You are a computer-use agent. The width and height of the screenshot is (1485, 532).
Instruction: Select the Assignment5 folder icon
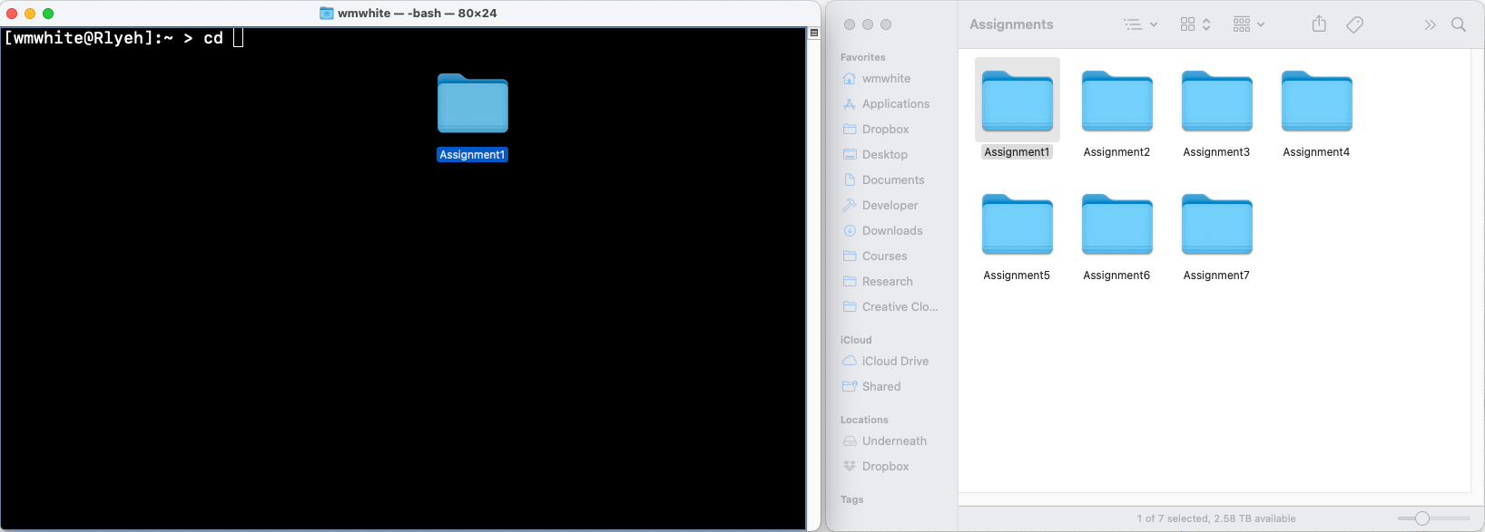click(x=1017, y=225)
